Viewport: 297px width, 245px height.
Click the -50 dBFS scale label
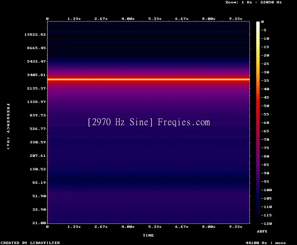(265, 106)
